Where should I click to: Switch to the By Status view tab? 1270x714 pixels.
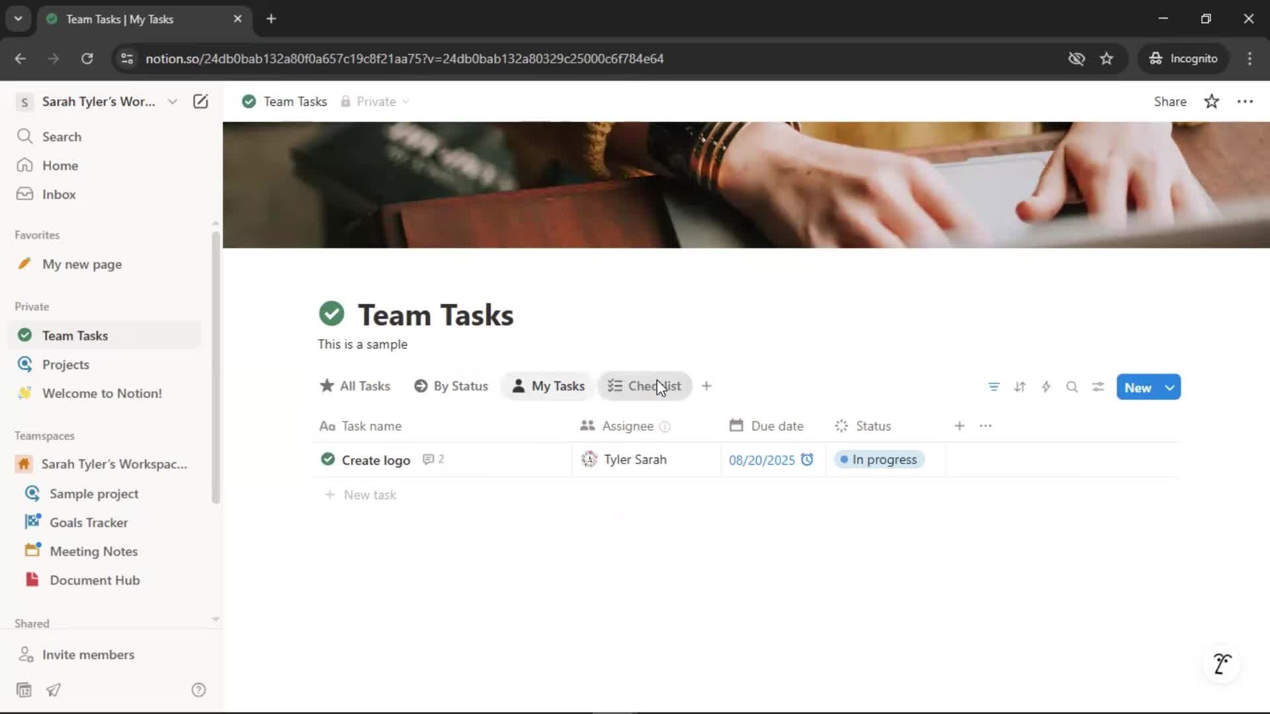click(451, 386)
